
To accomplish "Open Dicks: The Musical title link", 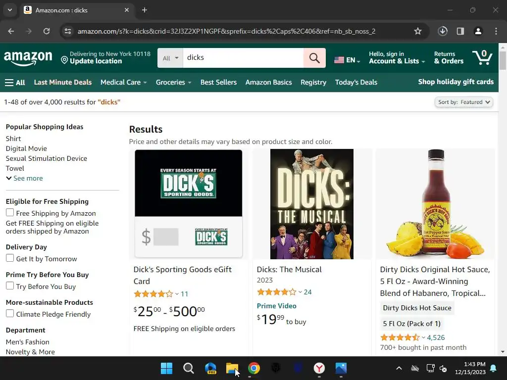I will [x=289, y=270].
